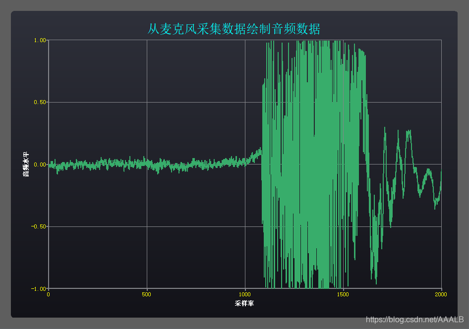Screen dimensions: 469x329
Task: Click the X-axis label 0
Action: click(49, 295)
